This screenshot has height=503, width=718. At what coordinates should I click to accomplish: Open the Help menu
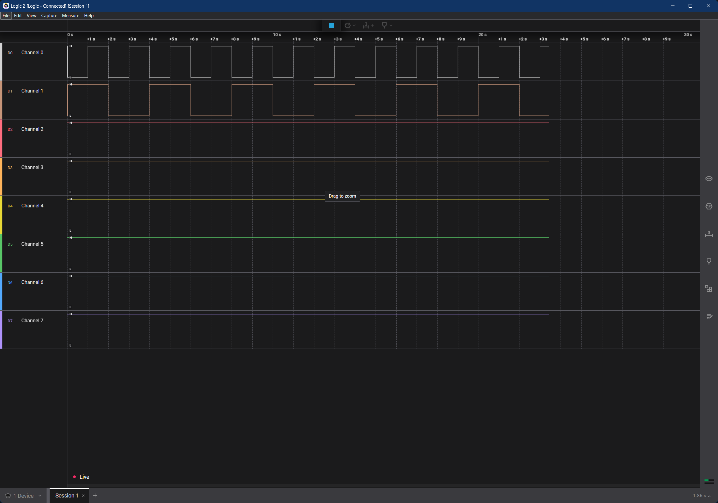point(89,16)
